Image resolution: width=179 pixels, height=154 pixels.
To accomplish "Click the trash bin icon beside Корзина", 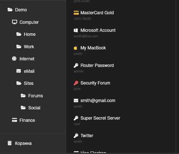I will click(x=9, y=143).
